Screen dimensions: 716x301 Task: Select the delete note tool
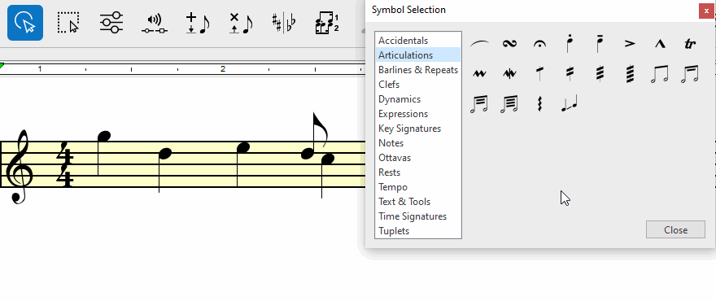click(241, 23)
